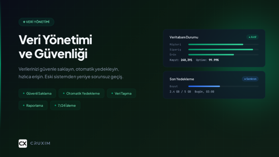The width and height of the screenshot is (279, 157).
Task: Click the Ürün progress bar
Action: [x=223, y=55]
